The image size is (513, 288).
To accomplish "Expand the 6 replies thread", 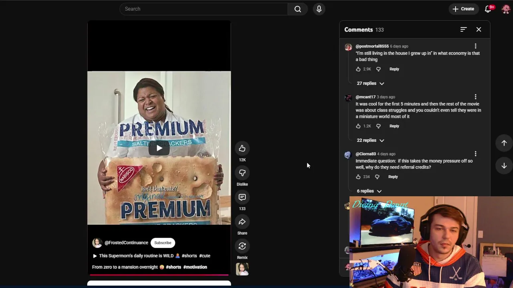I will click(369, 191).
